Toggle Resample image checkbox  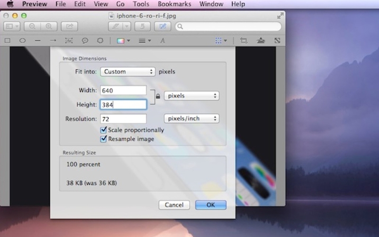coord(103,139)
